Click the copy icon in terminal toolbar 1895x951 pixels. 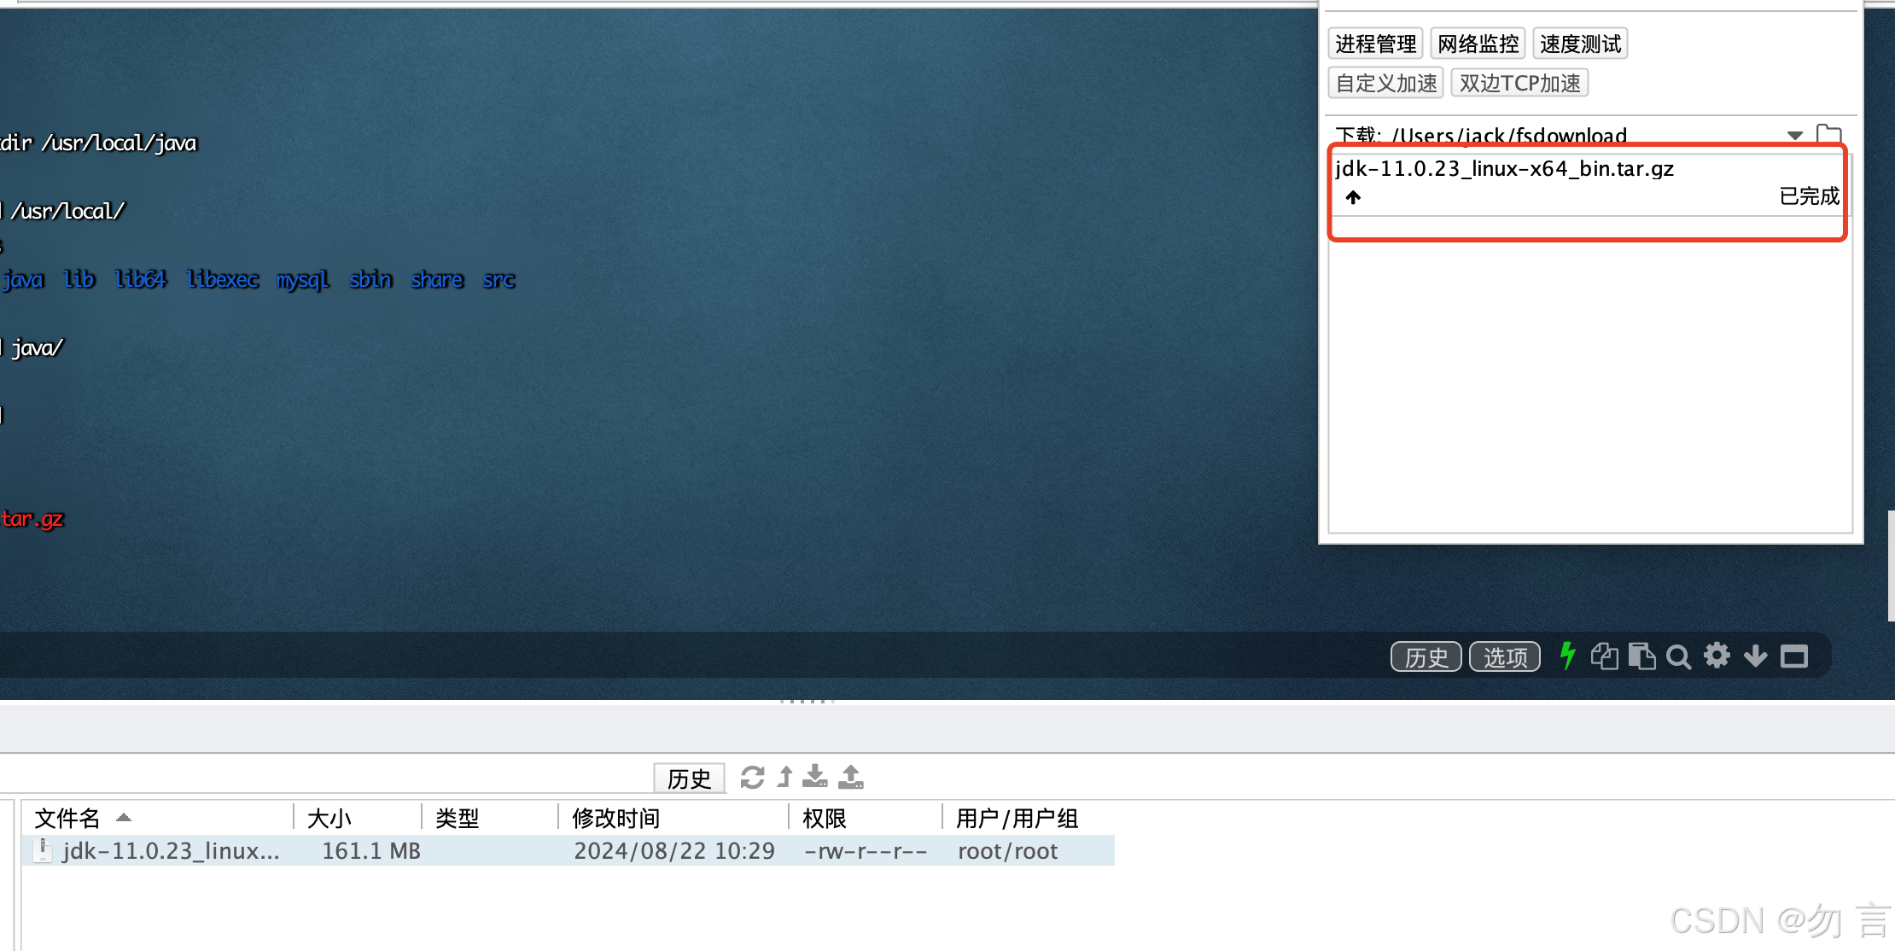(1604, 656)
